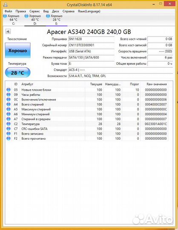Select the row Максимум стираний
Viewport: 178px width, 230px height.
click(x=87, y=109)
